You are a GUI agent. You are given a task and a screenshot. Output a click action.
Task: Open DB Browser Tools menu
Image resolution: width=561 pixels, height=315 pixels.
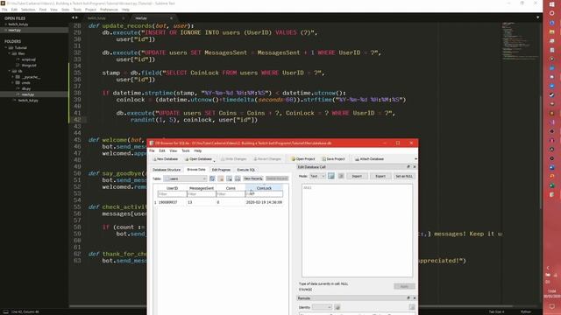tap(185, 150)
